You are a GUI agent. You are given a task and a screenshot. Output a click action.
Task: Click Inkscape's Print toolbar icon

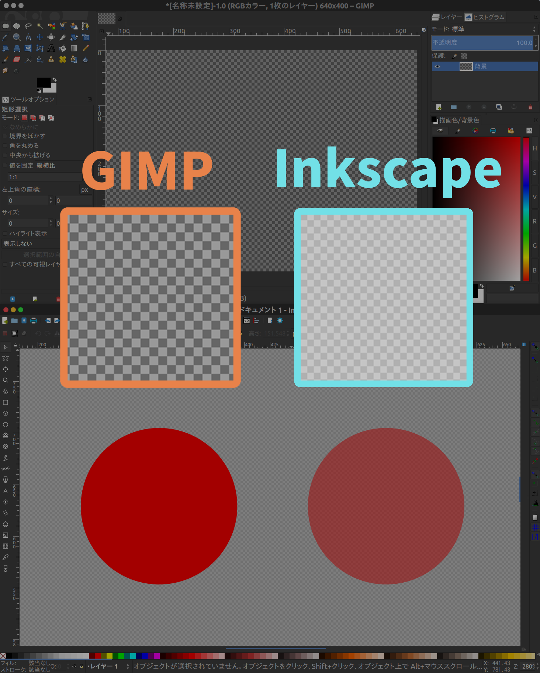click(x=34, y=320)
